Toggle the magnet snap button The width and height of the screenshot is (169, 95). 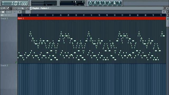(4, 8)
